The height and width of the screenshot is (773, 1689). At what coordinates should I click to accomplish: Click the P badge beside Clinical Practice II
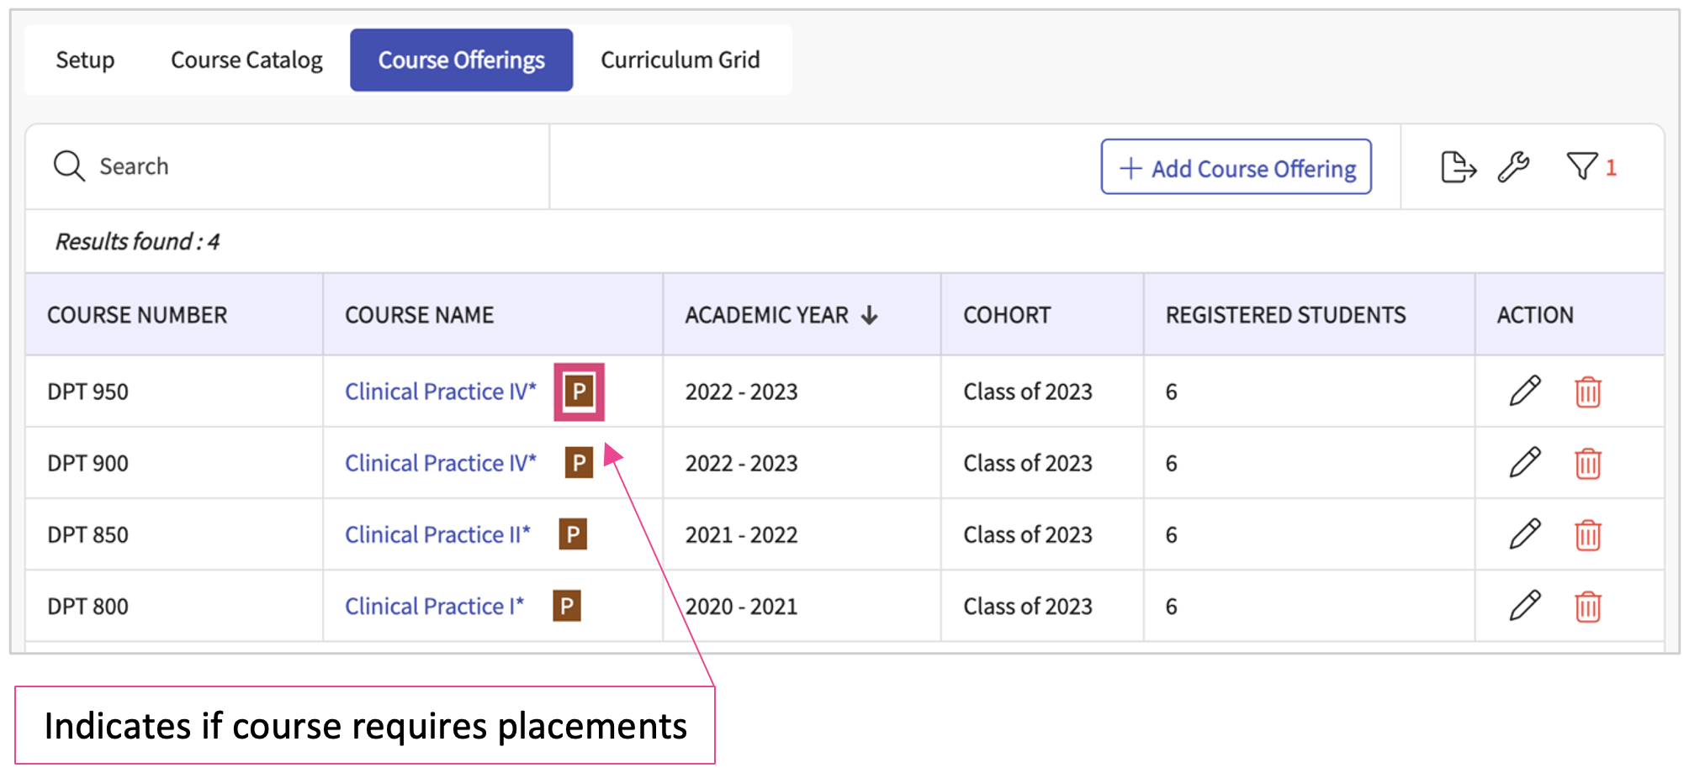tap(573, 534)
